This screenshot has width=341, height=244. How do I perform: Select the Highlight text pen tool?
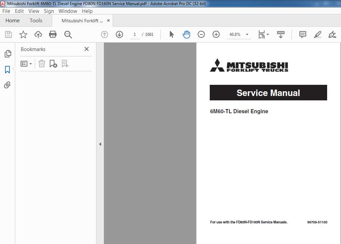[318, 34]
